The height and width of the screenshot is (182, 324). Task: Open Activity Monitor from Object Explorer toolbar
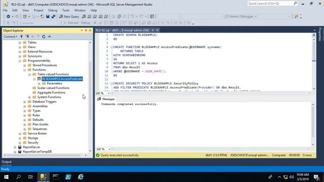pyautogui.click(x=49, y=36)
